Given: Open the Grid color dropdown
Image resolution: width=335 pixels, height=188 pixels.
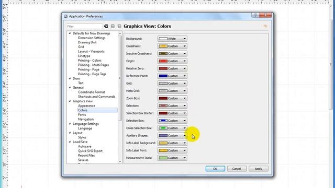Looking at the screenshot, I should (172, 84).
